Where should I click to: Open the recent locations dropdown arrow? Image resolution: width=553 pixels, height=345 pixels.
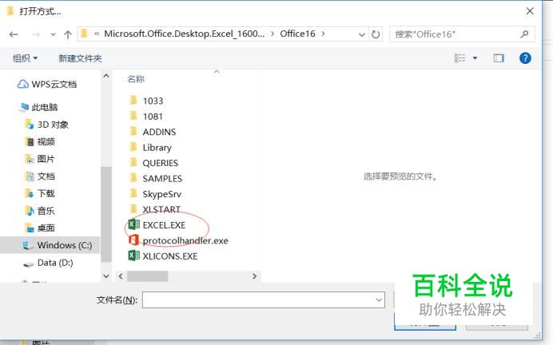(x=54, y=34)
